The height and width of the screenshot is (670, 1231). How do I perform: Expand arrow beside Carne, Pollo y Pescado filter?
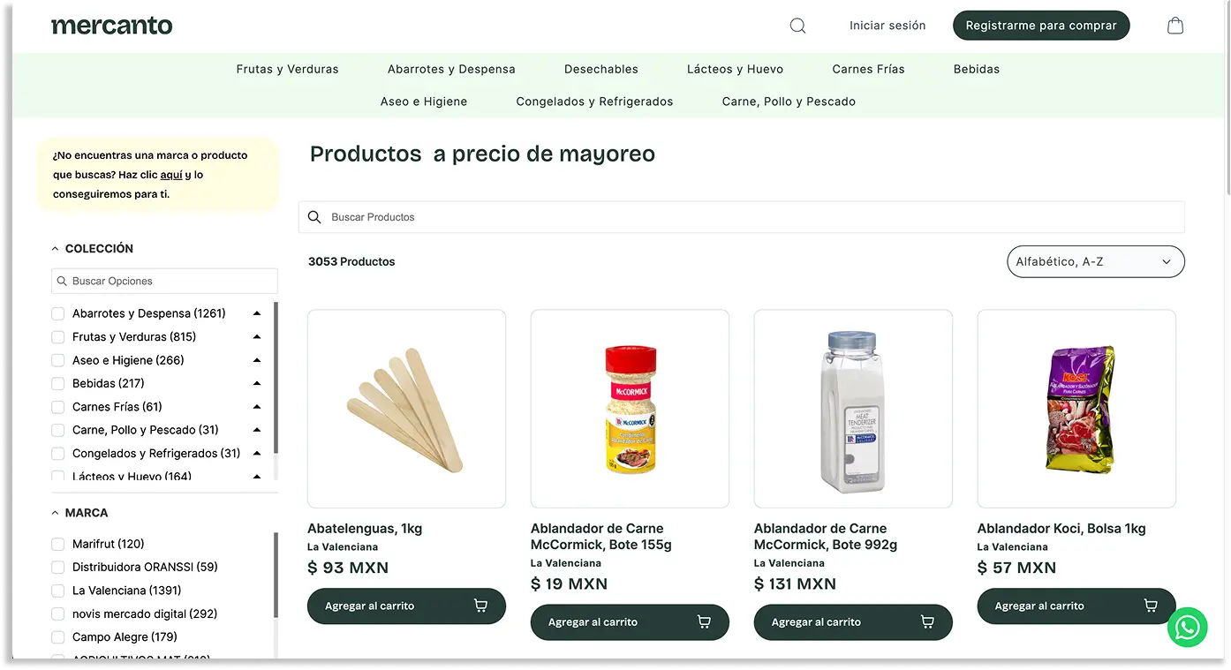coord(257,430)
